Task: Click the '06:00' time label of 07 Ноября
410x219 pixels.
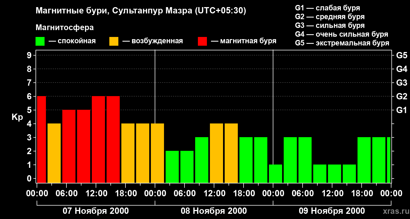Action: point(66,193)
